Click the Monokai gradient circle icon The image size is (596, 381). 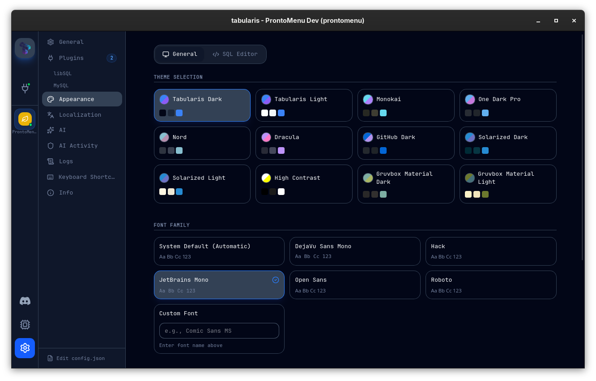click(x=368, y=99)
